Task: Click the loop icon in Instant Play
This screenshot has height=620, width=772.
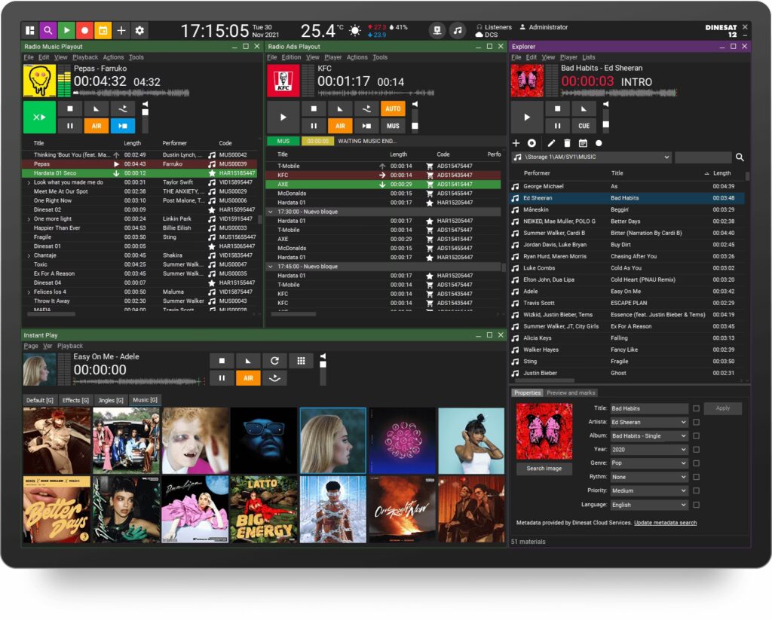Action: tap(274, 361)
